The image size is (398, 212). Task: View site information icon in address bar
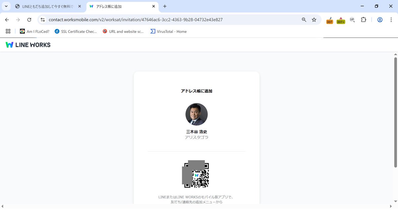42,20
